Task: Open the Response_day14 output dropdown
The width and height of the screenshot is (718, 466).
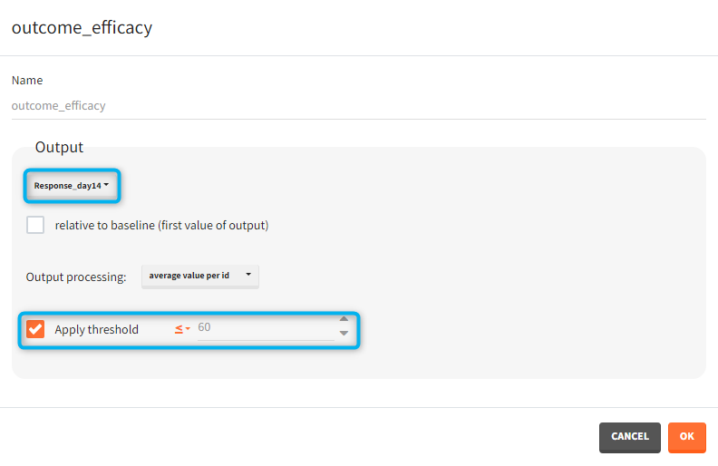Action: [x=72, y=186]
